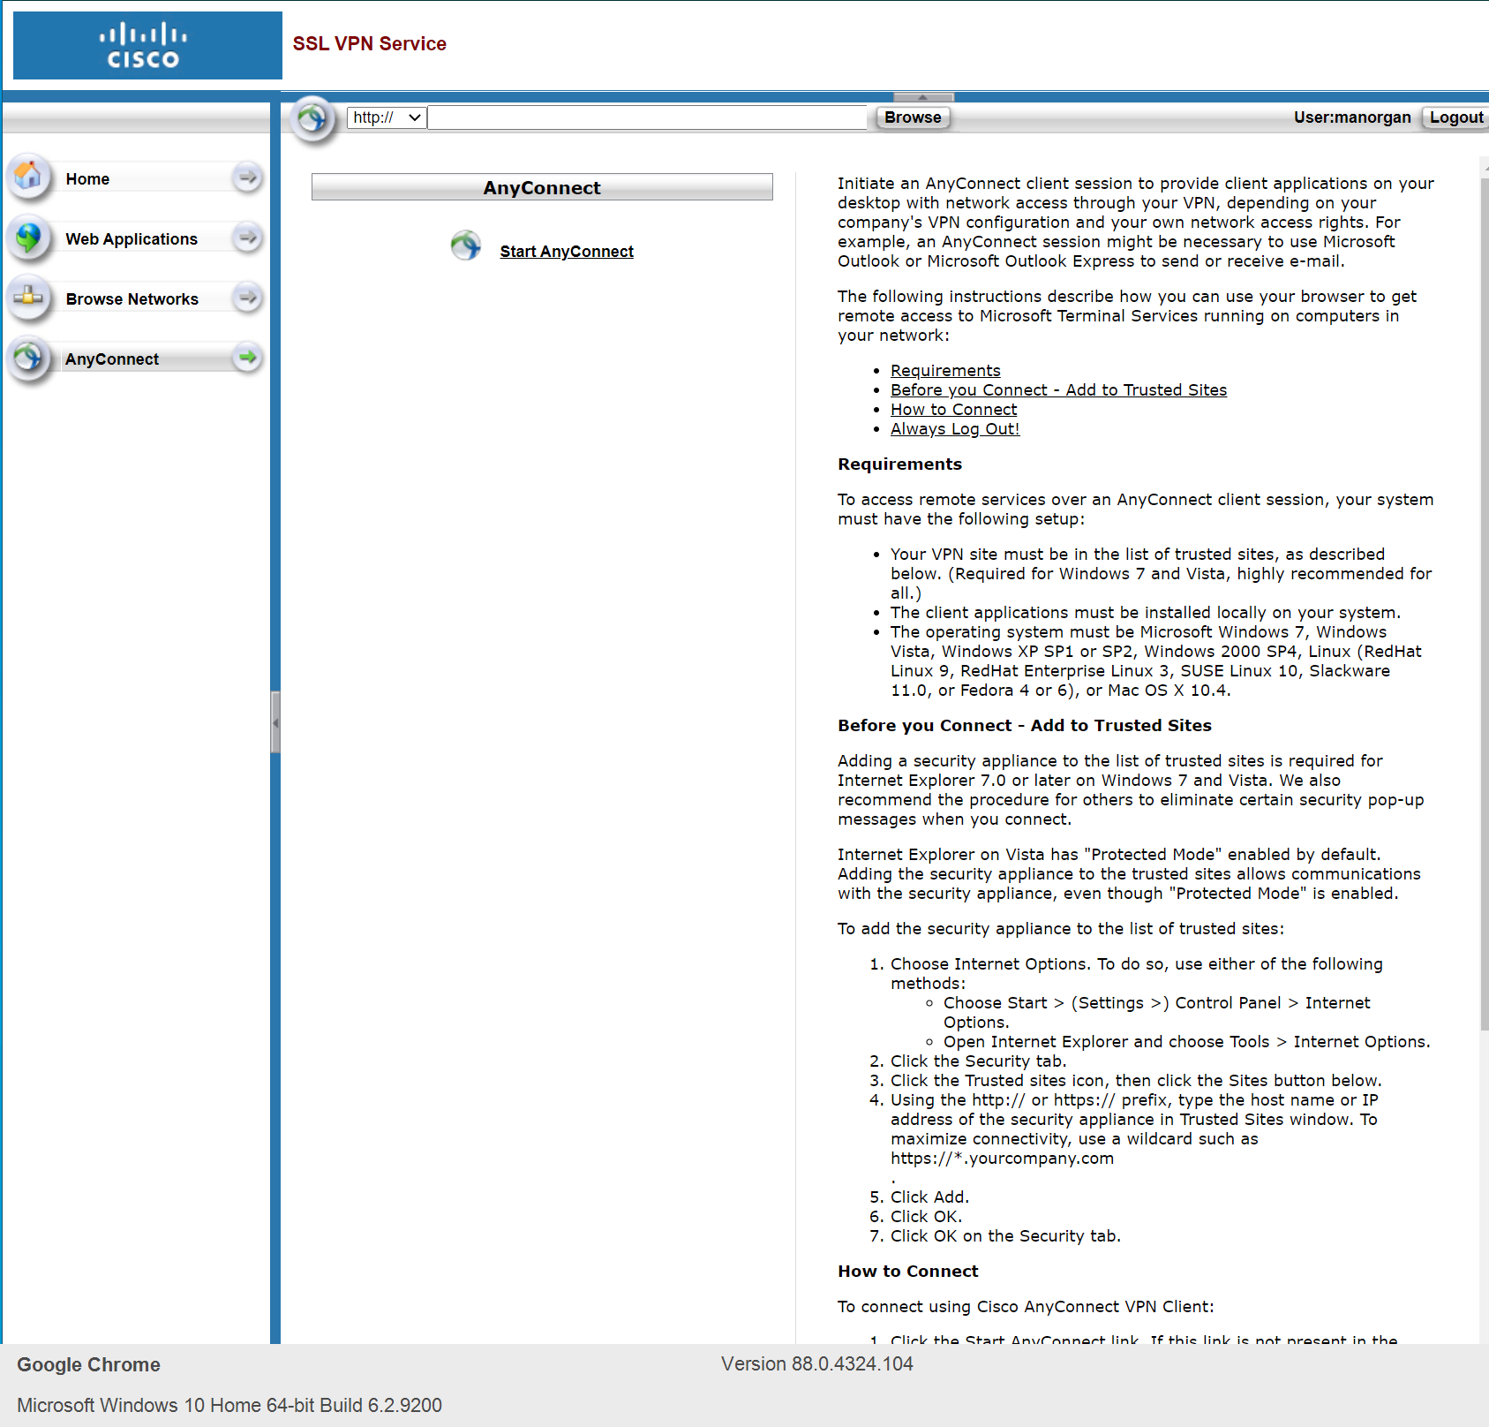Click the icon next to Start AnyConnect
1489x1427 pixels.
pyautogui.click(x=465, y=245)
